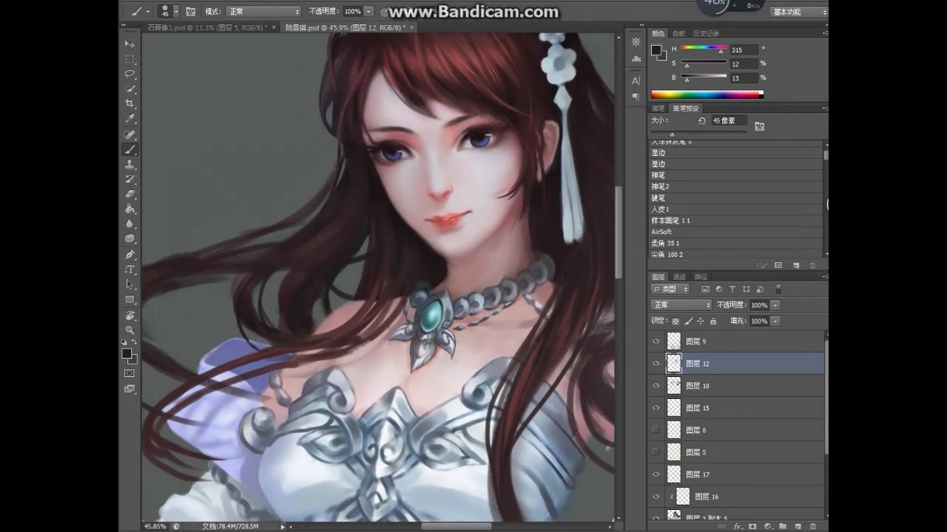Hide 图层 9 layer visibility
The image size is (947, 532).
point(656,341)
